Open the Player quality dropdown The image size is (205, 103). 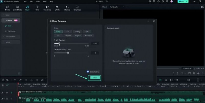coord(117,7)
